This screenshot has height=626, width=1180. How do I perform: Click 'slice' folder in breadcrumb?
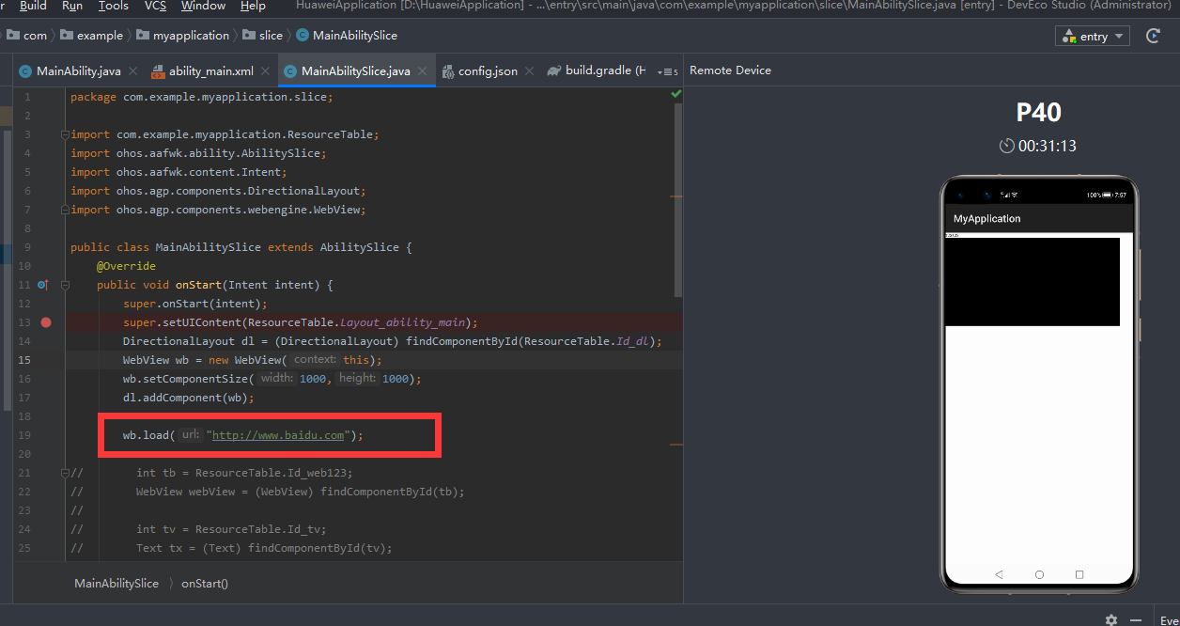click(262, 36)
